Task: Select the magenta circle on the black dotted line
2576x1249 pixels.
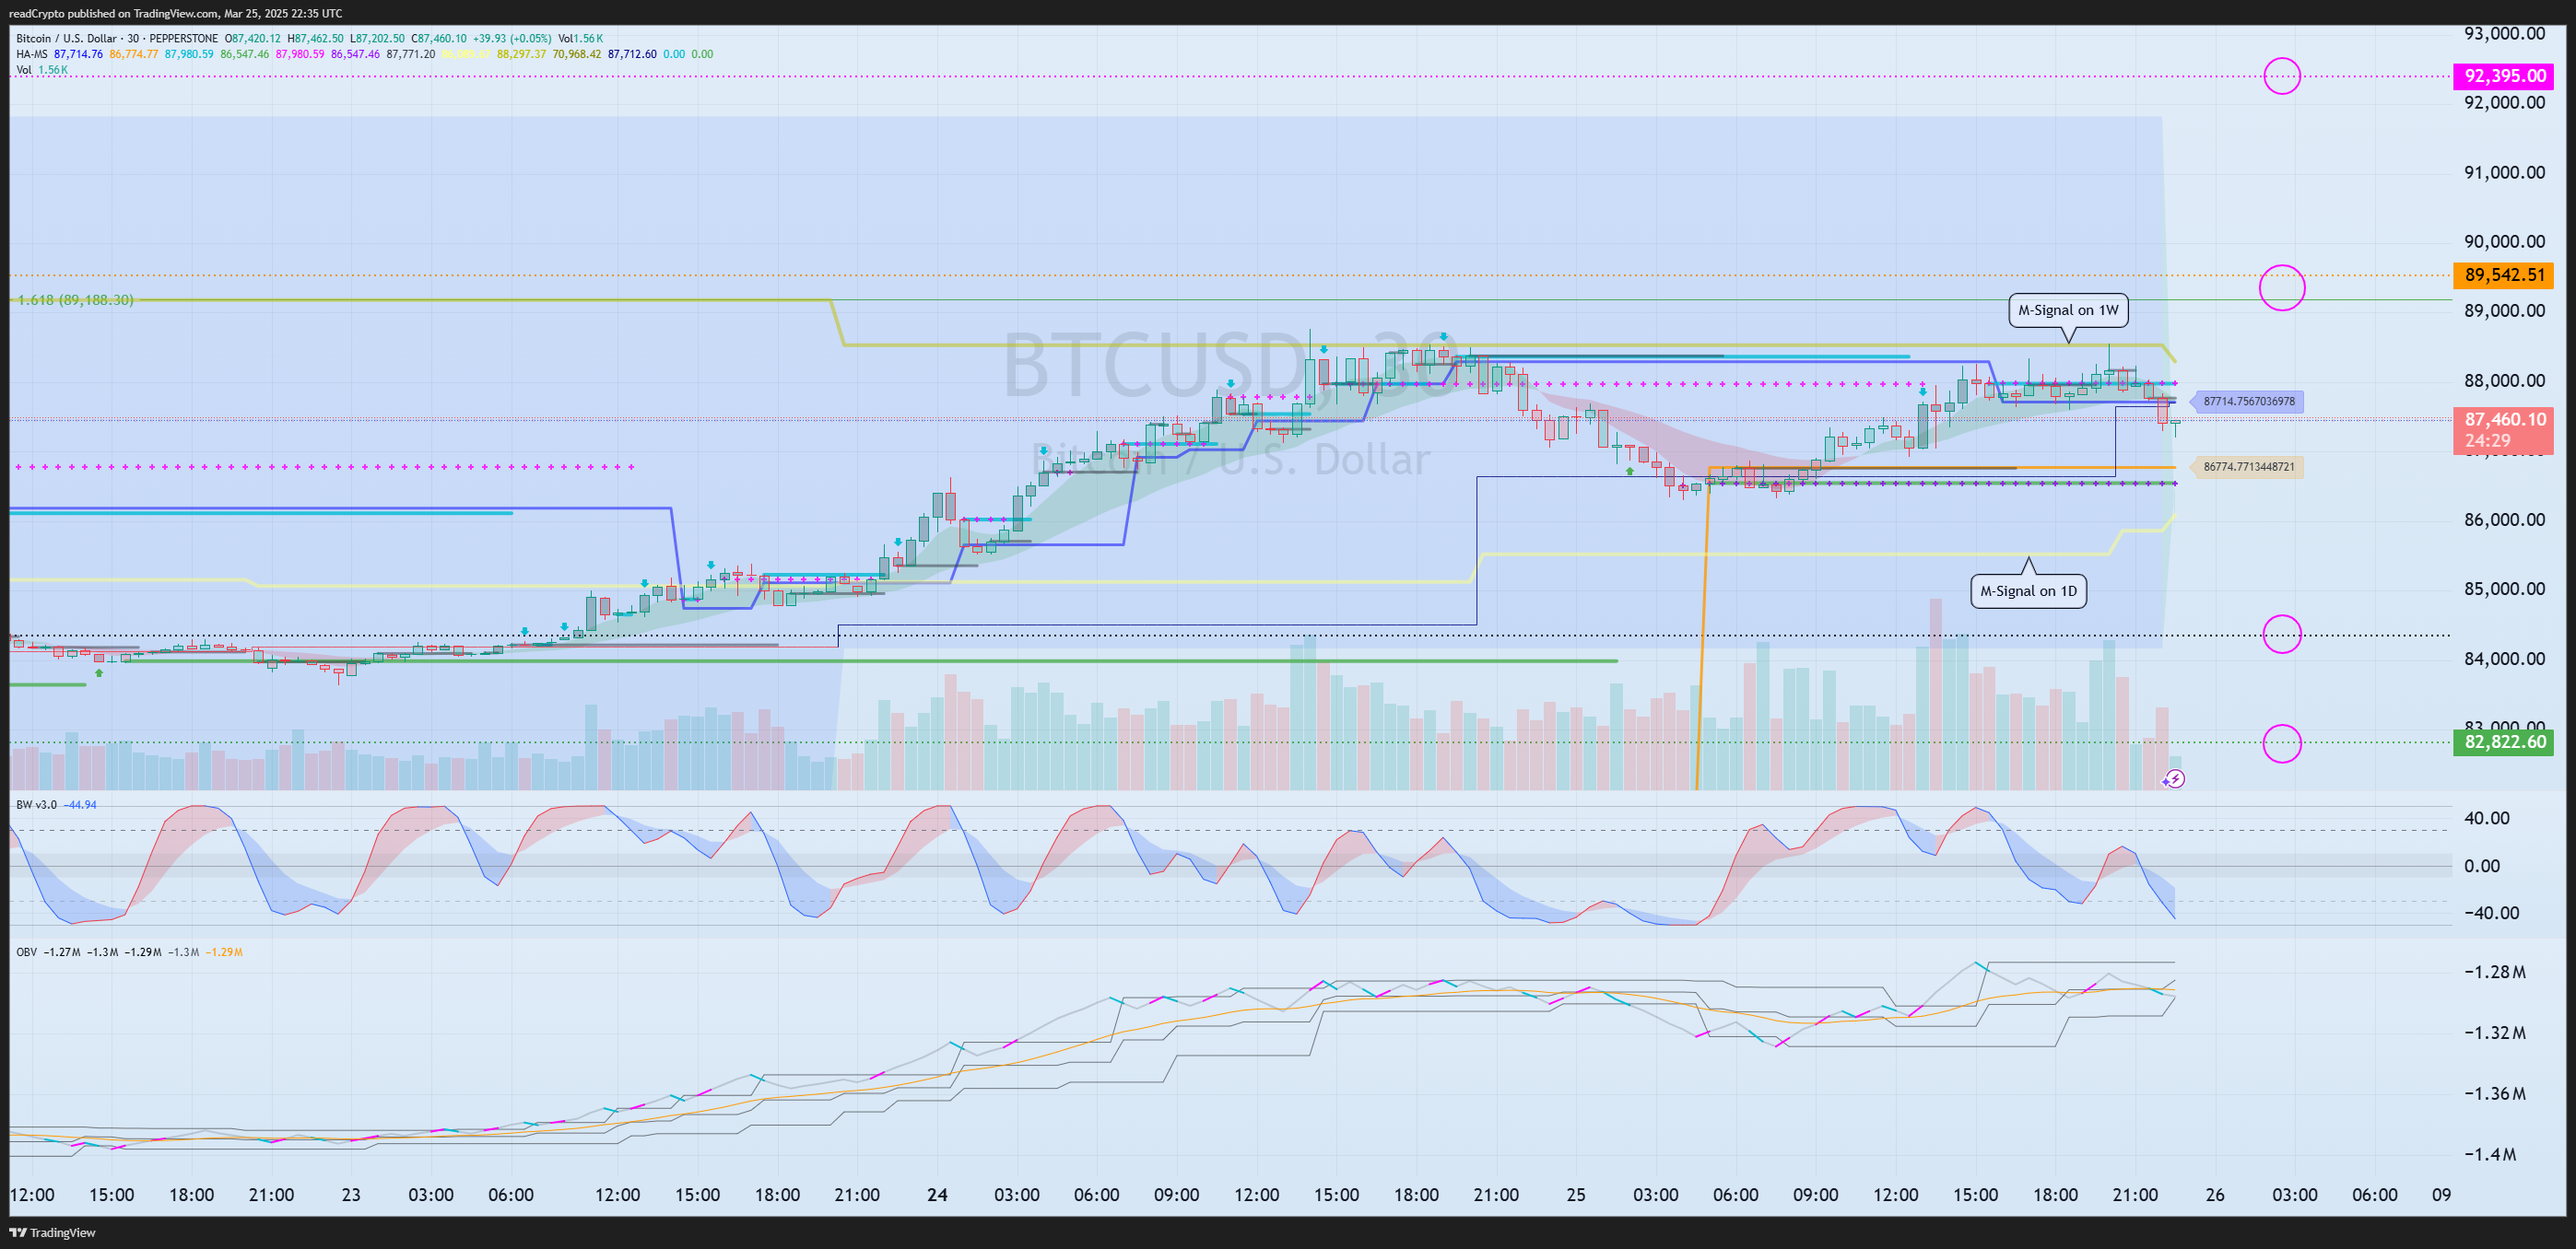Action: pyautogui.click(x=2282, y=634)
